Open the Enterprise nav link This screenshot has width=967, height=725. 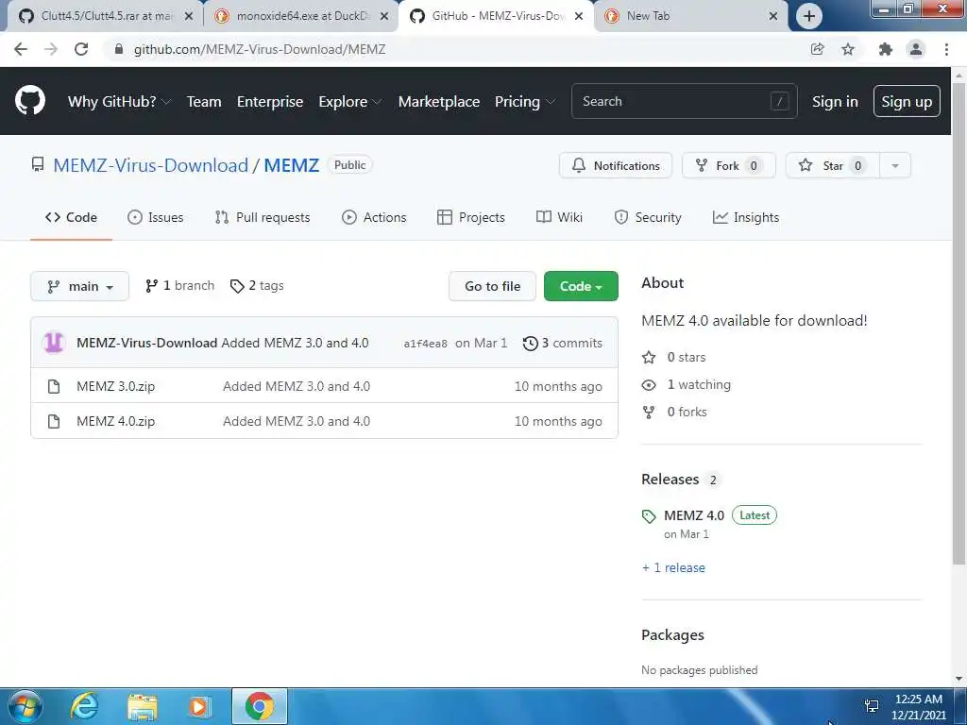click(270, 101)
